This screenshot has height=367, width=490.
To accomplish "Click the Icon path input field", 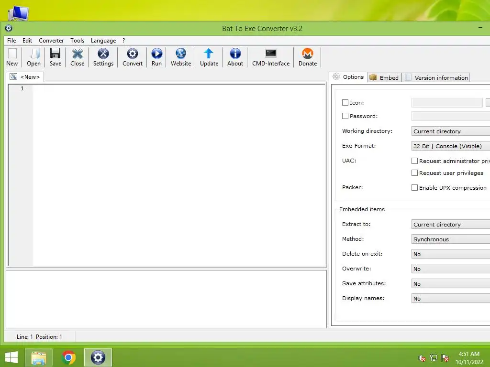I will pos(447,103).
